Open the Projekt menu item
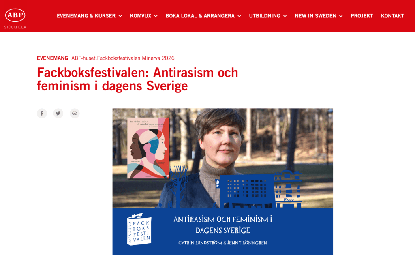 (x=362, y=16)
